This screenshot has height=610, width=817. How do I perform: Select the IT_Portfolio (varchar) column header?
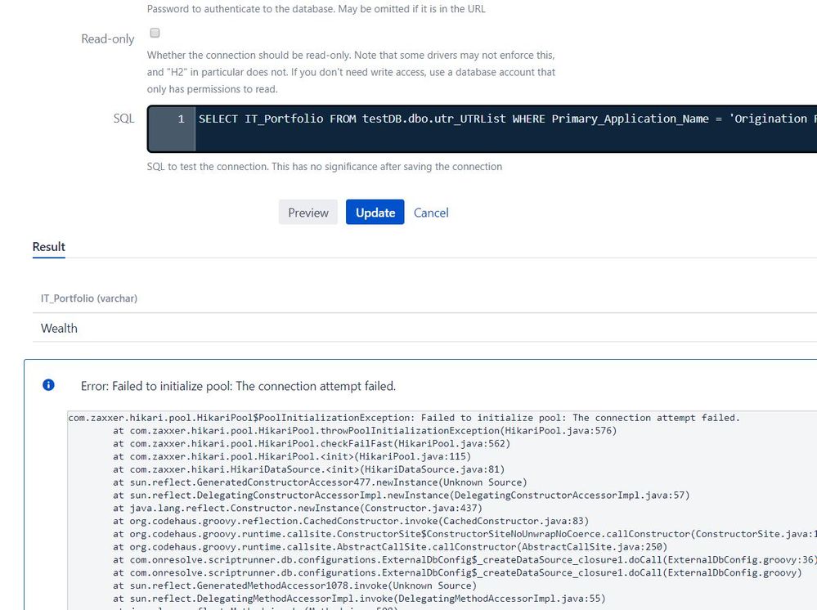click(x=89, y=298)
